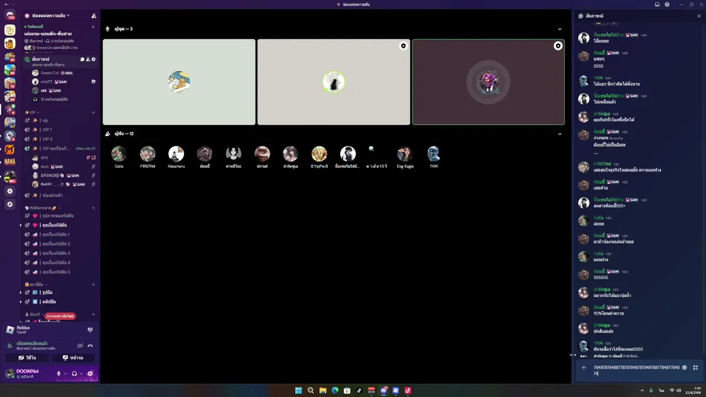Click moderator badge on middle speaker tile
The width and height of the screenshot is (706, 397).
point(403,46)
